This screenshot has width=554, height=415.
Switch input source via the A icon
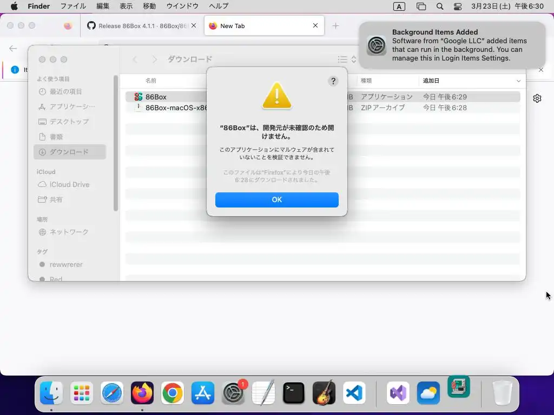coord(399,6)
